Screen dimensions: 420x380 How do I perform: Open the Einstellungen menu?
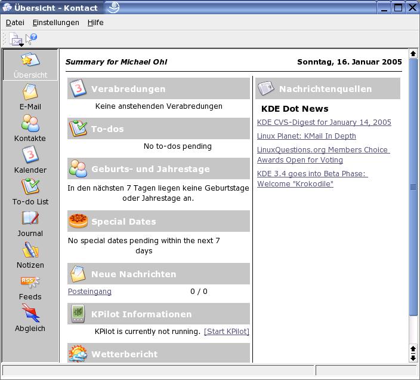pyautogui.click(x=55, y=23)
